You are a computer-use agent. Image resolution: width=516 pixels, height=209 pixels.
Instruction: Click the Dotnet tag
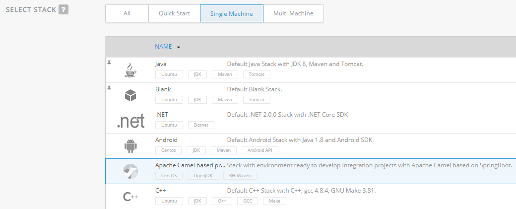tap(201, 125)
